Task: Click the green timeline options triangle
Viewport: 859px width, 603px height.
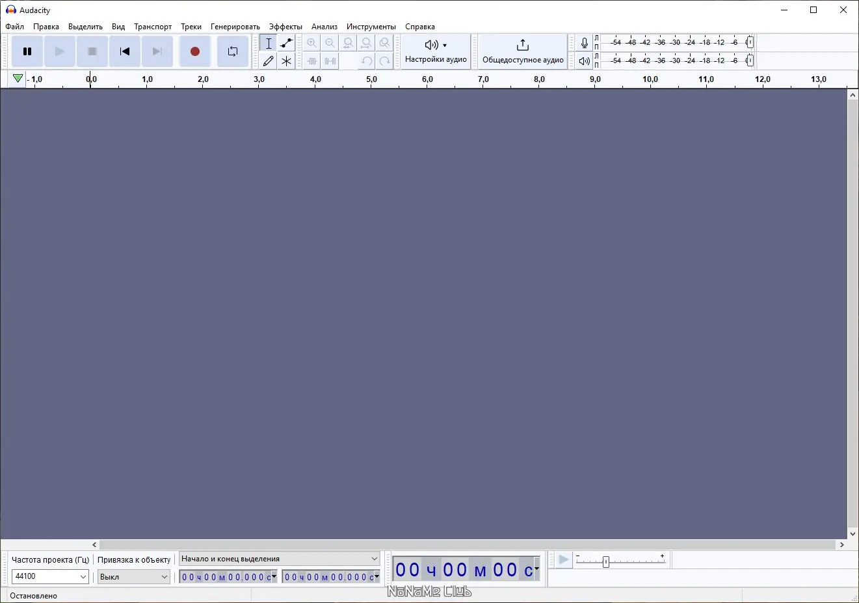Action: [18, 79]
